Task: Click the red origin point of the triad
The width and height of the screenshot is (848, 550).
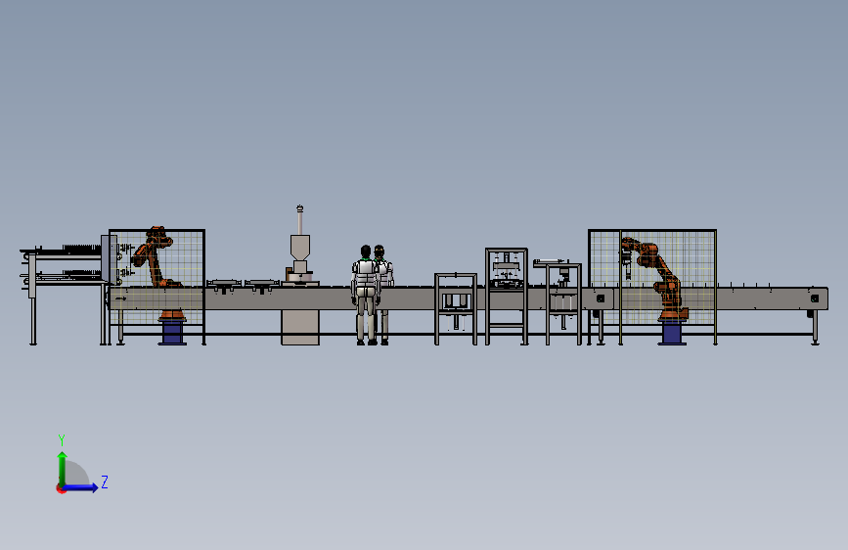Action: [x=61, y=488]
